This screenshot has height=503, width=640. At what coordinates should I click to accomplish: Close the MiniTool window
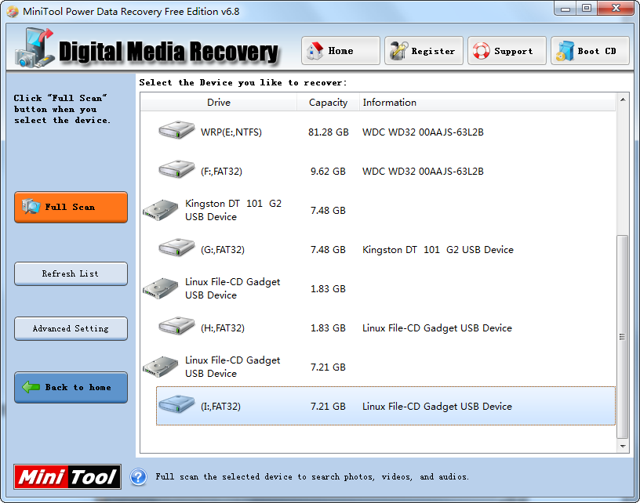pos(616,9)
